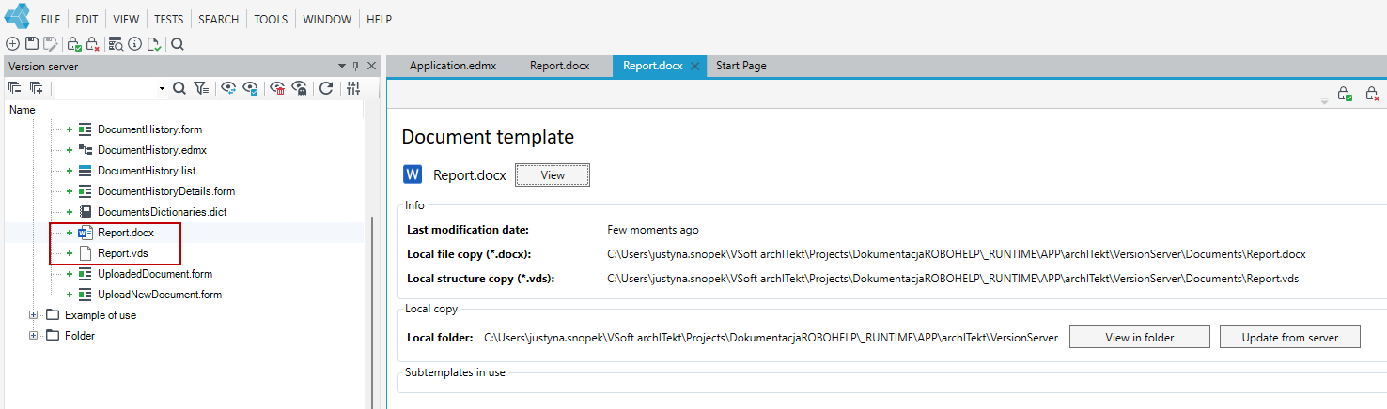This screenshot has width=1387, height=409.
Task: Toggle eye with blue checkbox filter
Action: pyautogui.click(x=250, y=88)
